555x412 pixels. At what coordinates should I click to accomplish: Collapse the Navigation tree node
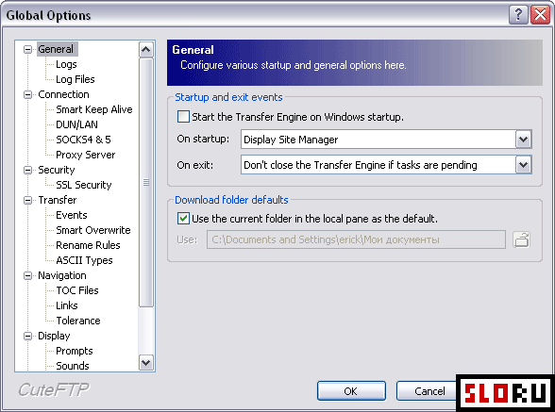[x=27, y=276]
